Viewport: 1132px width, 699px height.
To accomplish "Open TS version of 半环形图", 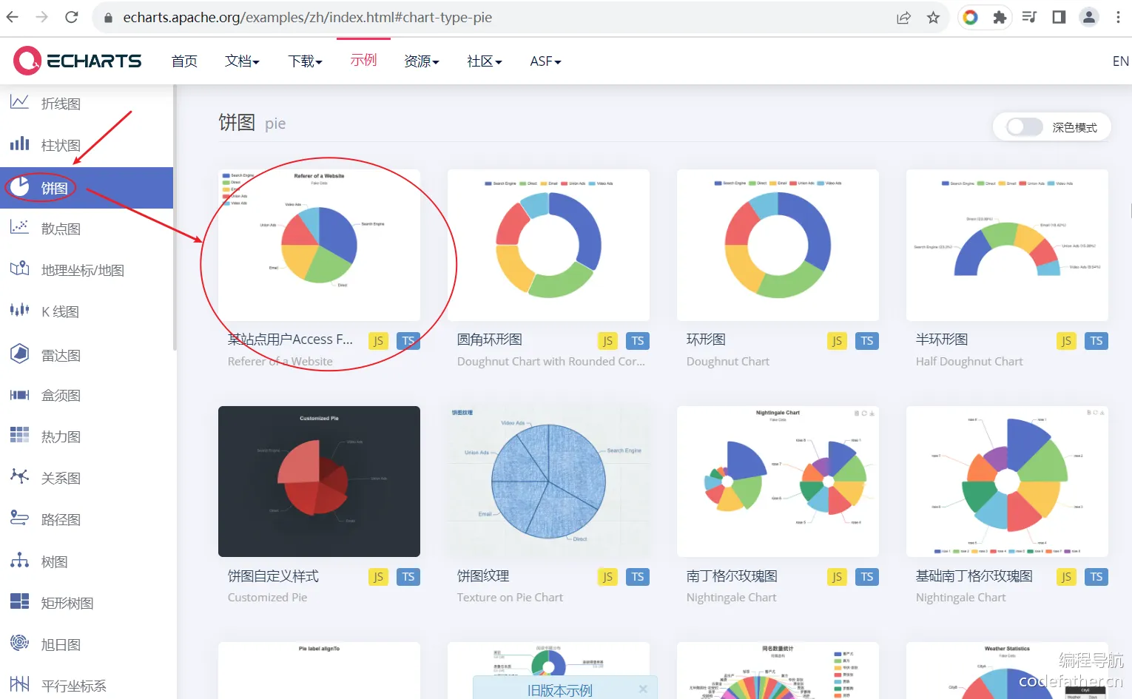I will [x=1096, y=340].
